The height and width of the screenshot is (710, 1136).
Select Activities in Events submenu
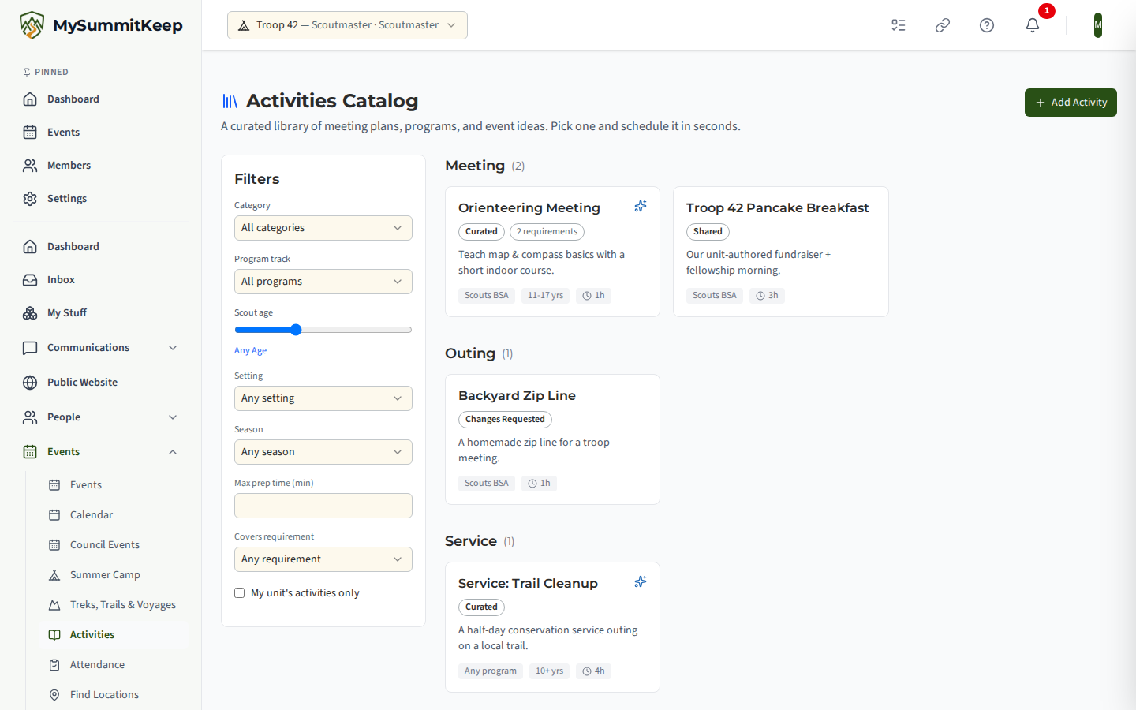114,635
